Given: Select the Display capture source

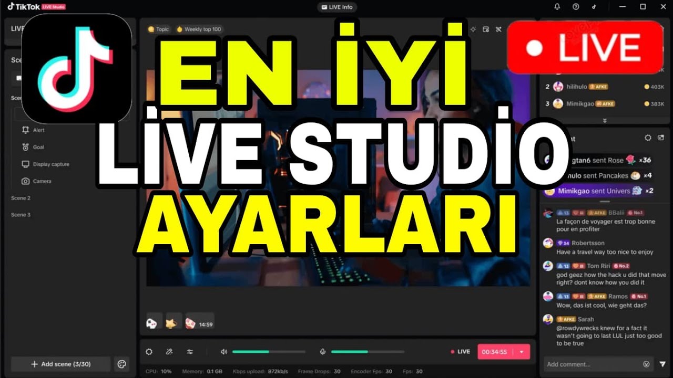Looking at the screenshot, I should click(51, 164).
